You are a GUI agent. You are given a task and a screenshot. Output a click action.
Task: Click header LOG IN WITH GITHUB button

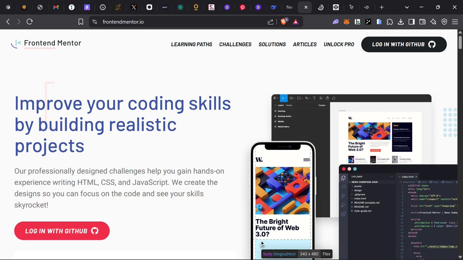pos(404,44)
